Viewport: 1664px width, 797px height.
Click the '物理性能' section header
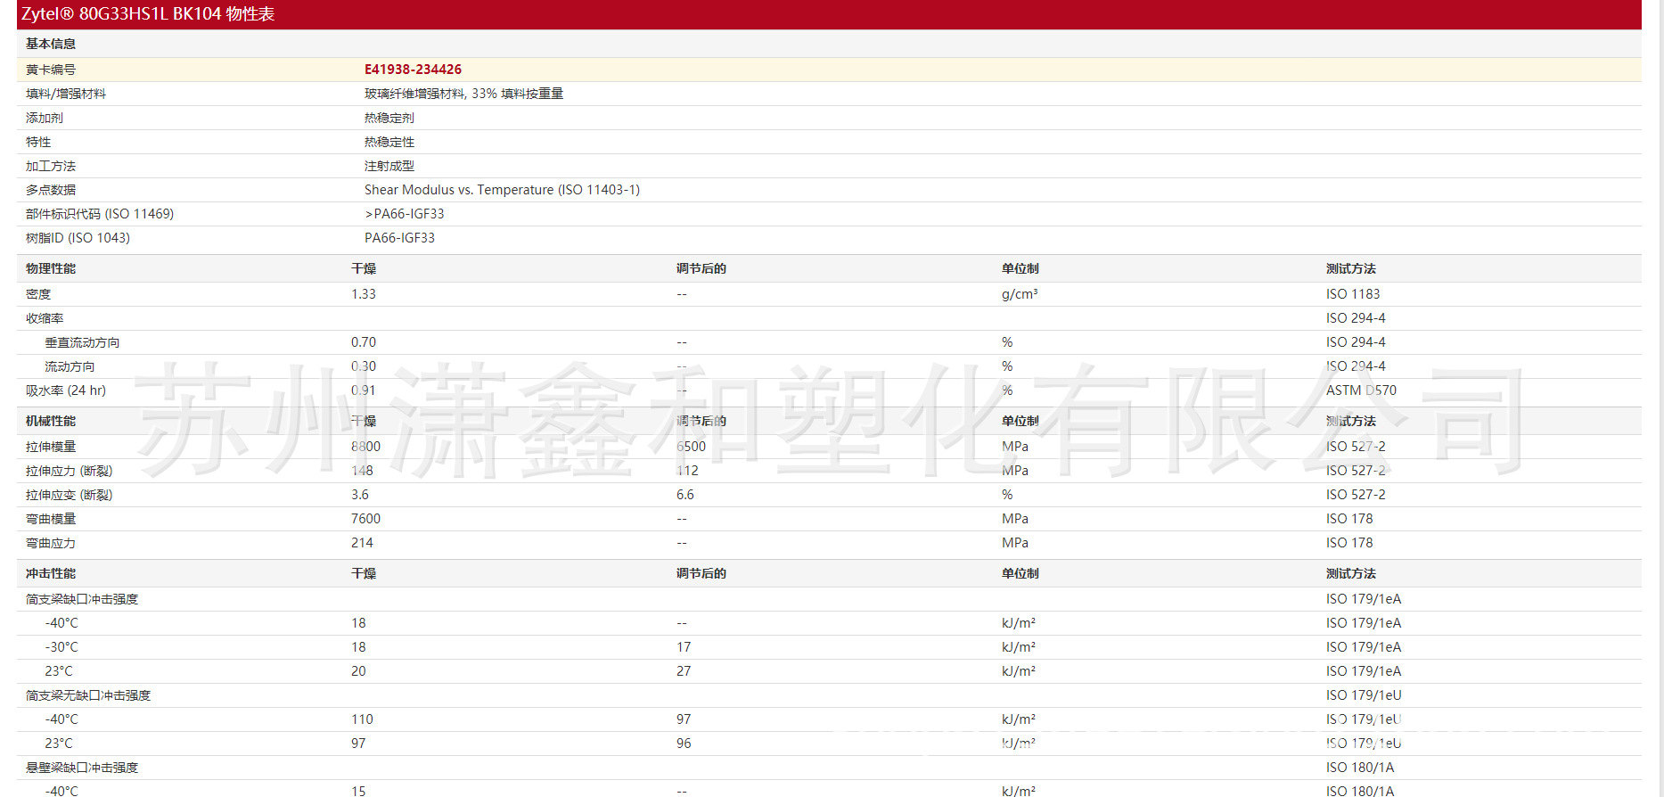click(51, 268)
